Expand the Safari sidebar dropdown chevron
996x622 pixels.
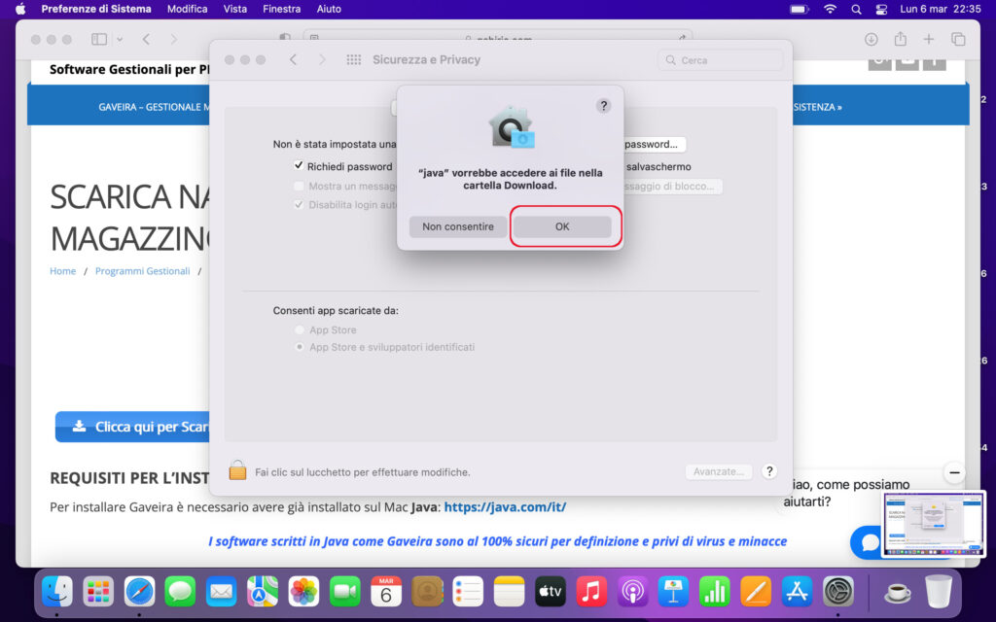(120, 39)
